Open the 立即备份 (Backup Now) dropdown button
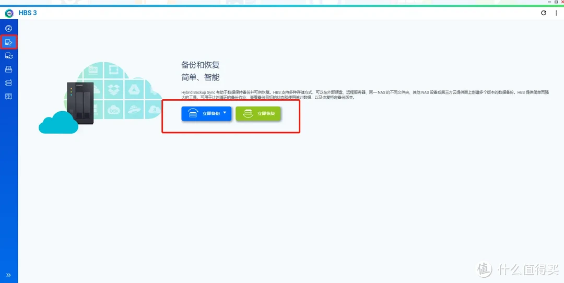Image resolution: width=564 pixels, height=283 pixels. pos(206,114)
